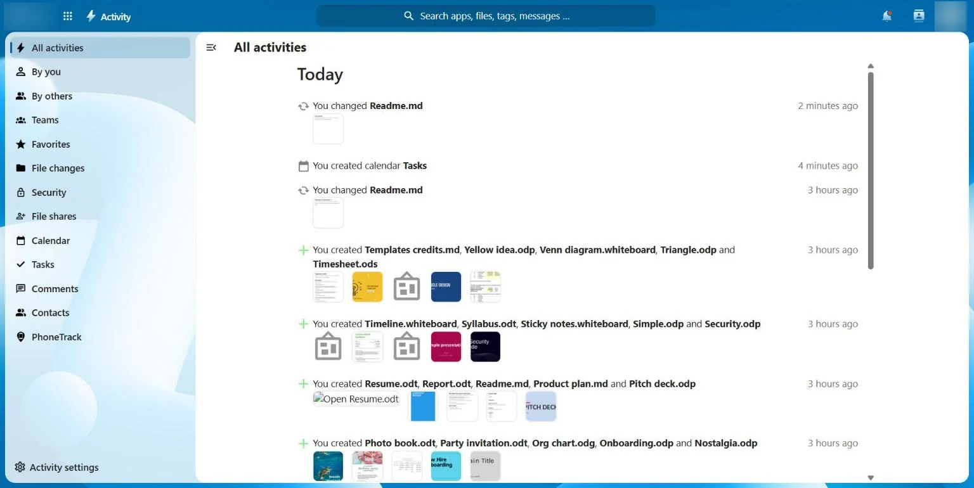Open Photo book.odt thumbnail
Screen dimensions: 974x488
pos(328,466)
